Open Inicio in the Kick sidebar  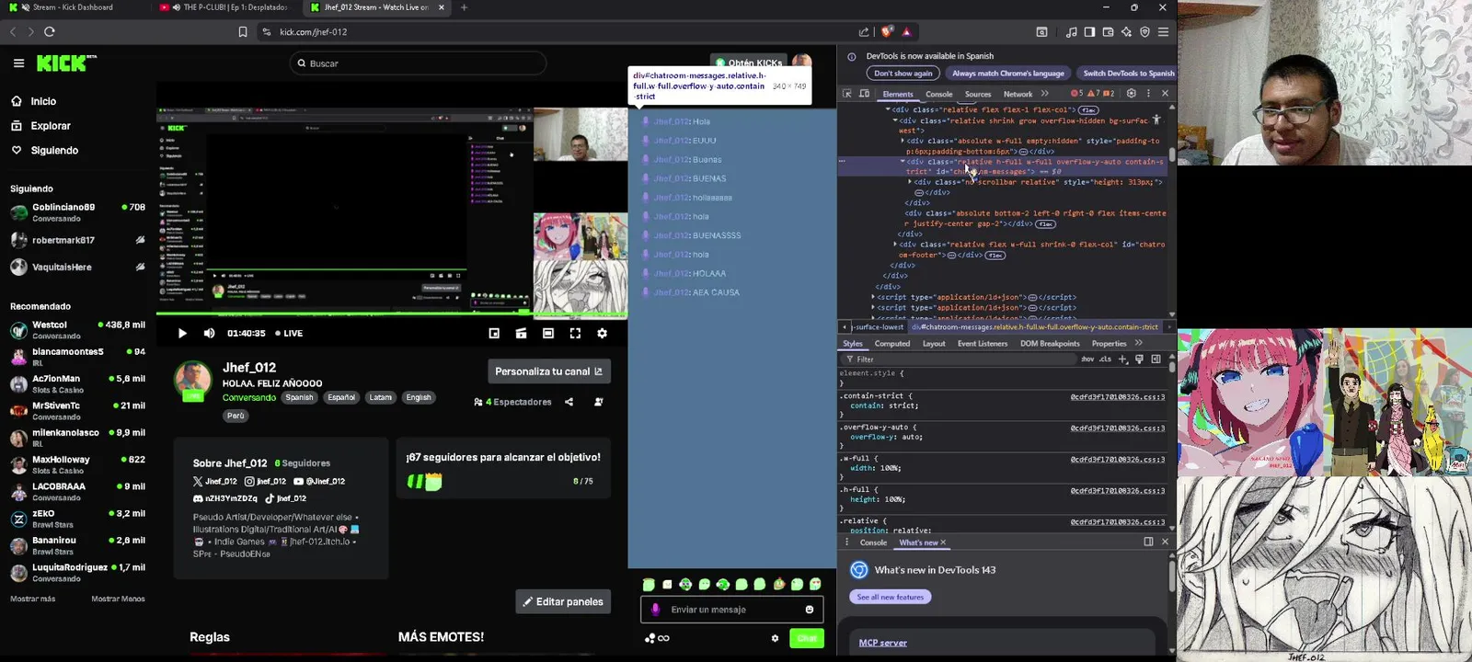(x=33, y=101)
